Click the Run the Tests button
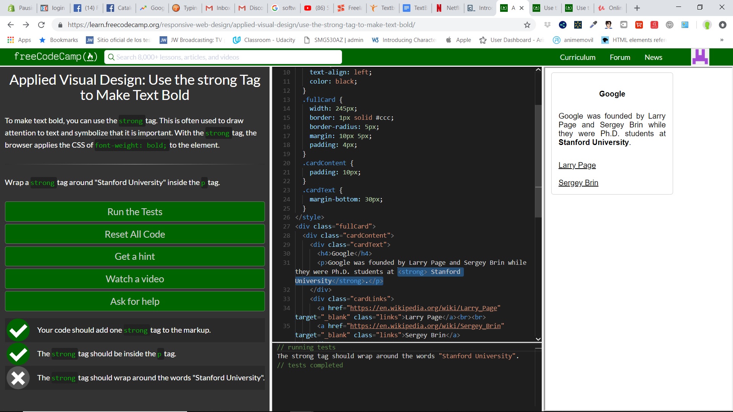Image resolution: width=733 pixels, height=412 pixels. coord(135,212)
